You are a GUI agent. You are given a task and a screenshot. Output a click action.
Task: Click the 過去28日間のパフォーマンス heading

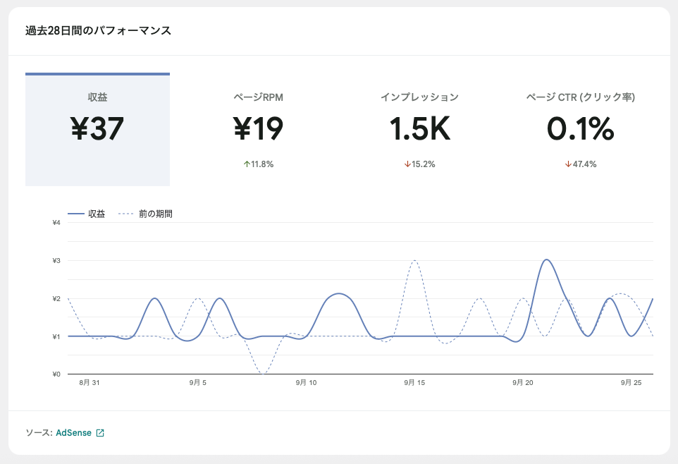(x=98, y=31)
